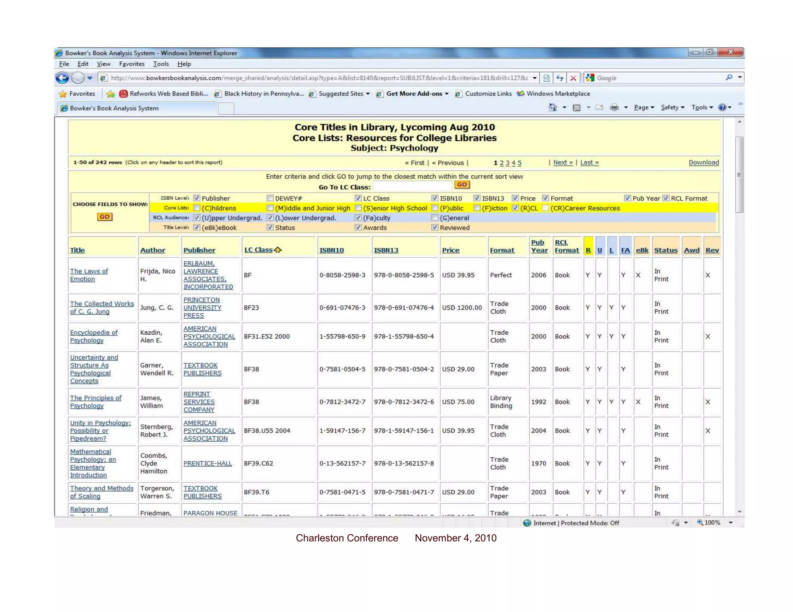This screenshot has height=612, width=793.
Task: Open the Favorites menu
Action: (x=132, y=64)
